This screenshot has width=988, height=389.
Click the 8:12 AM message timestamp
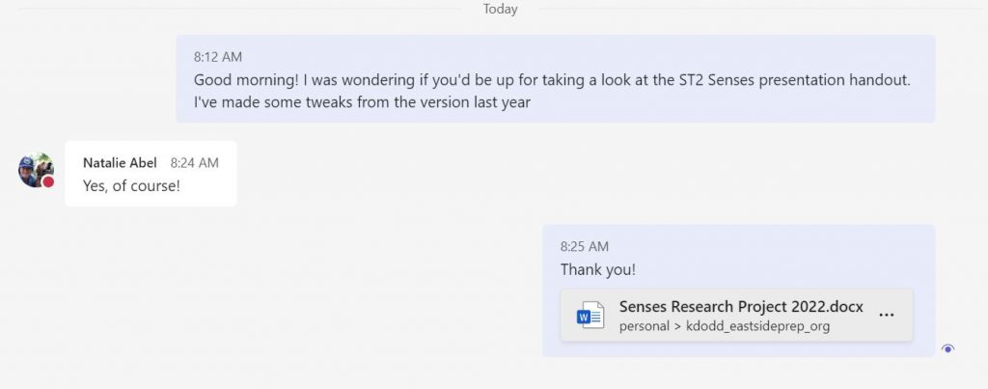(217, 57)
